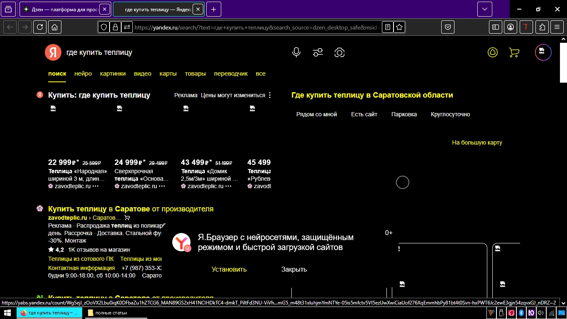Toggle 'Есть сайт' filter
567x319 pixels.
364,114
